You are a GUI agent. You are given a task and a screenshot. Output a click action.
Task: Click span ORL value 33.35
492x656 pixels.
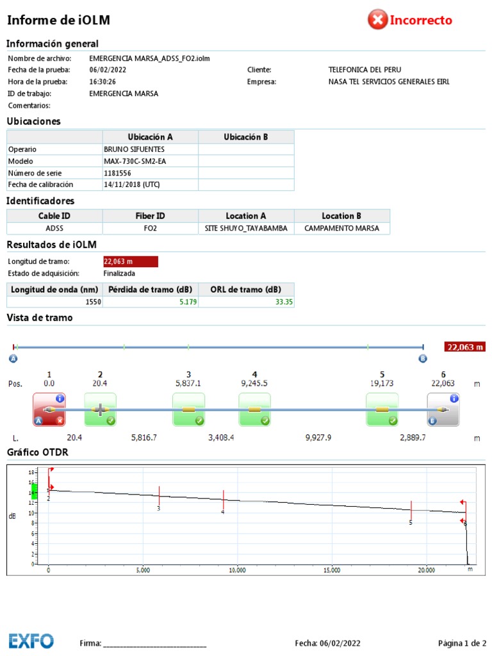(284, 302)
